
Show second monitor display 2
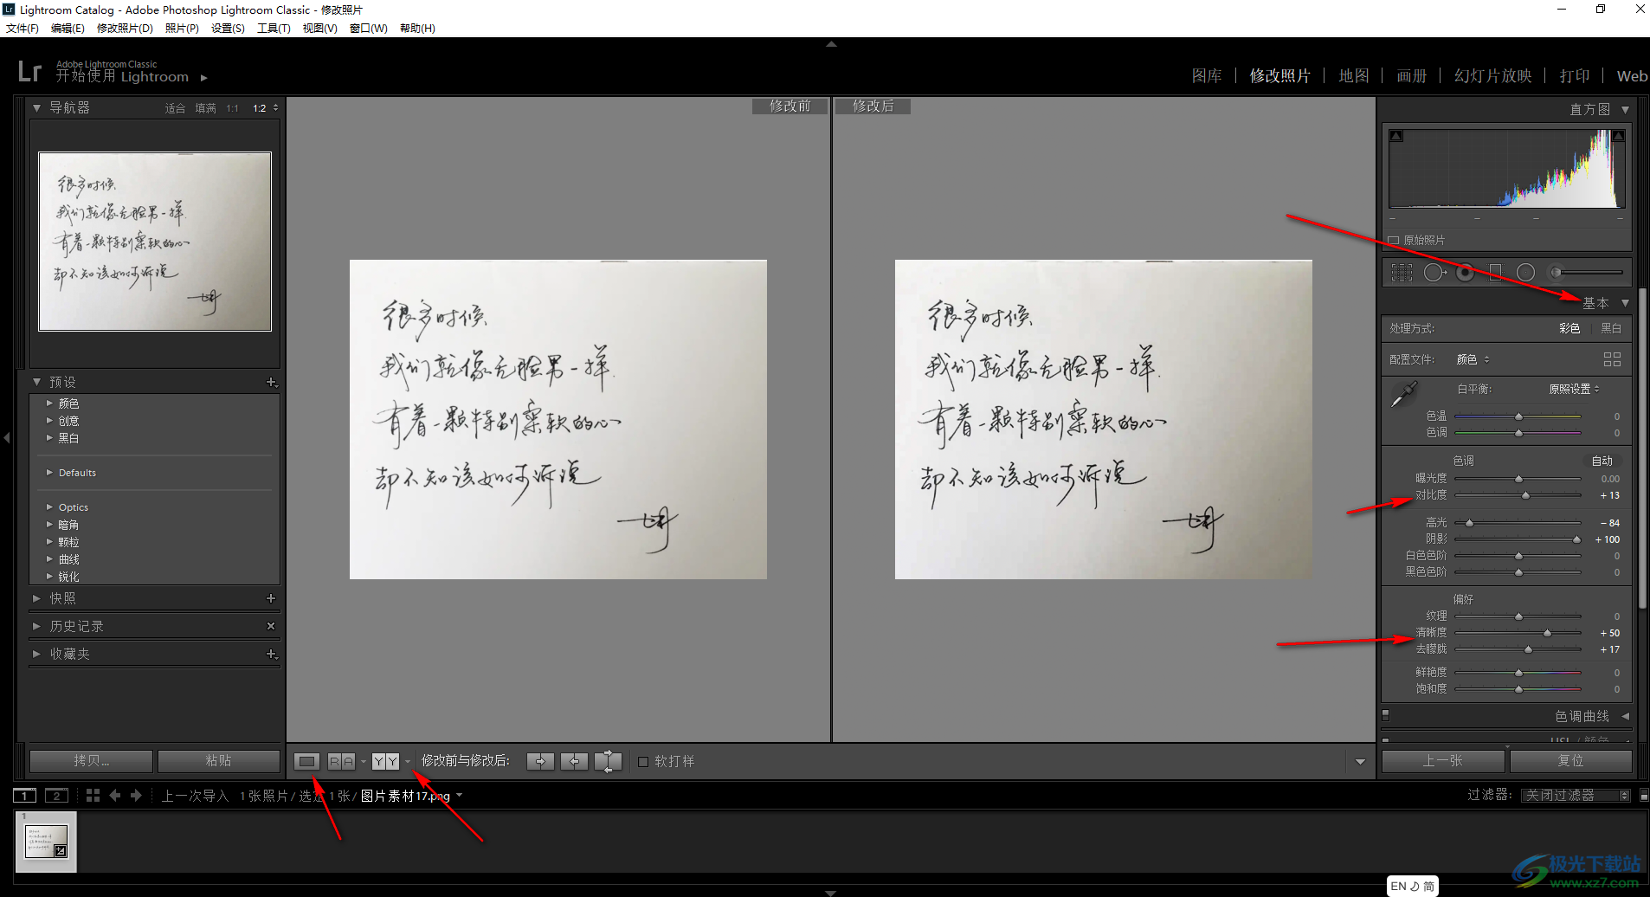pyautogui.click(x=57, y=796)
